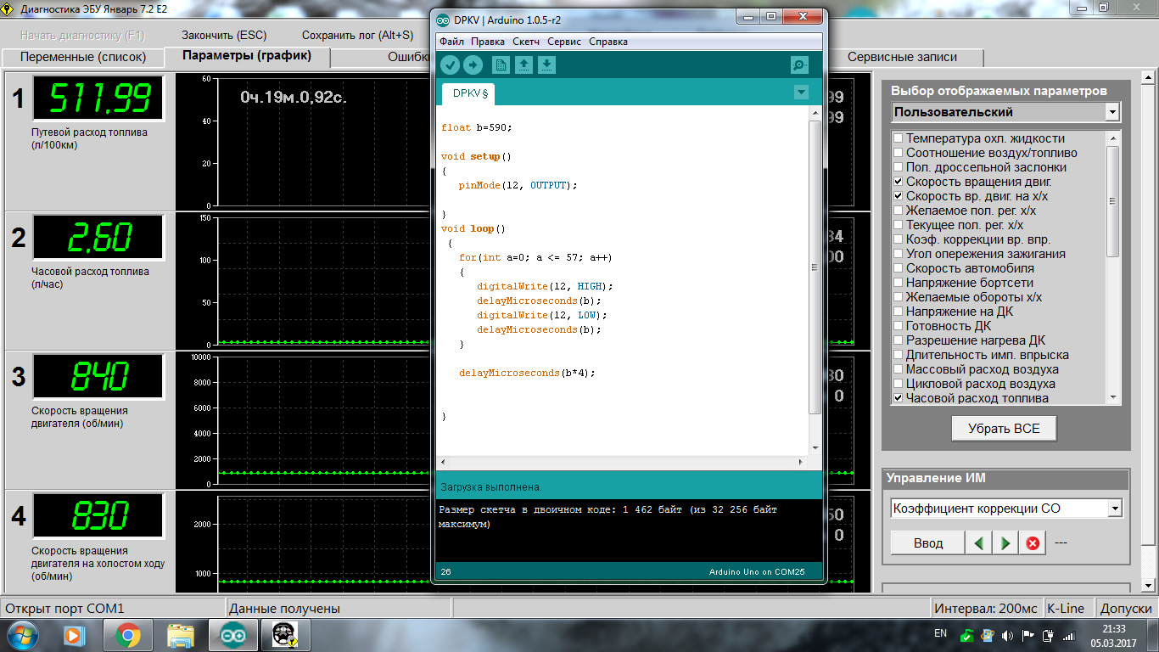Open the Arduino Serial Monitor icon
Image resolution: width=1159 pixels, height=652 pixels.
click(799, 65)
